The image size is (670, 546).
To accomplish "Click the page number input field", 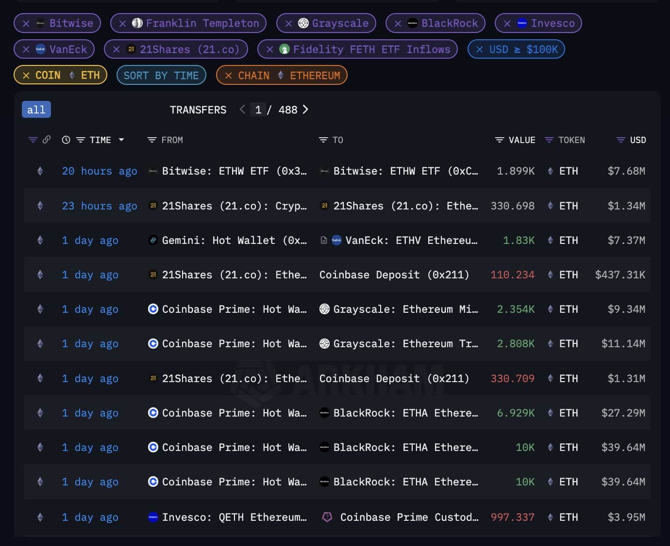I will tap(258, 110).
